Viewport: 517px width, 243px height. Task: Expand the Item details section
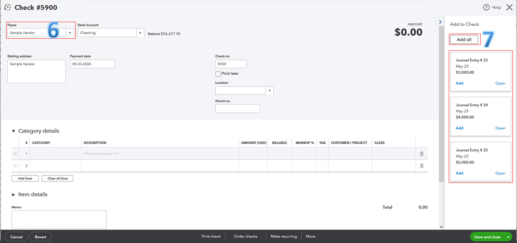pos(13,194)
